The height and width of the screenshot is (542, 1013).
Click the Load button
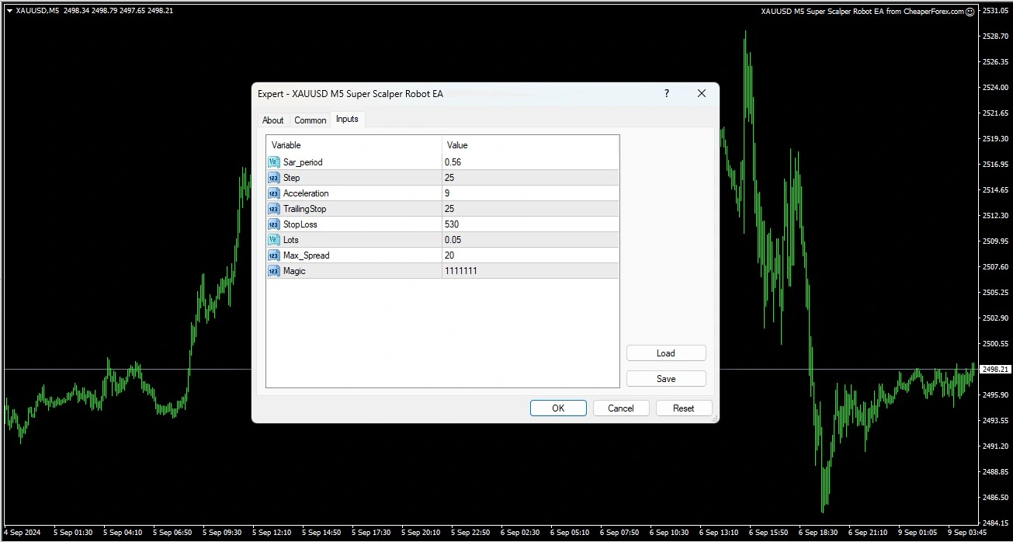coord(666,353)
